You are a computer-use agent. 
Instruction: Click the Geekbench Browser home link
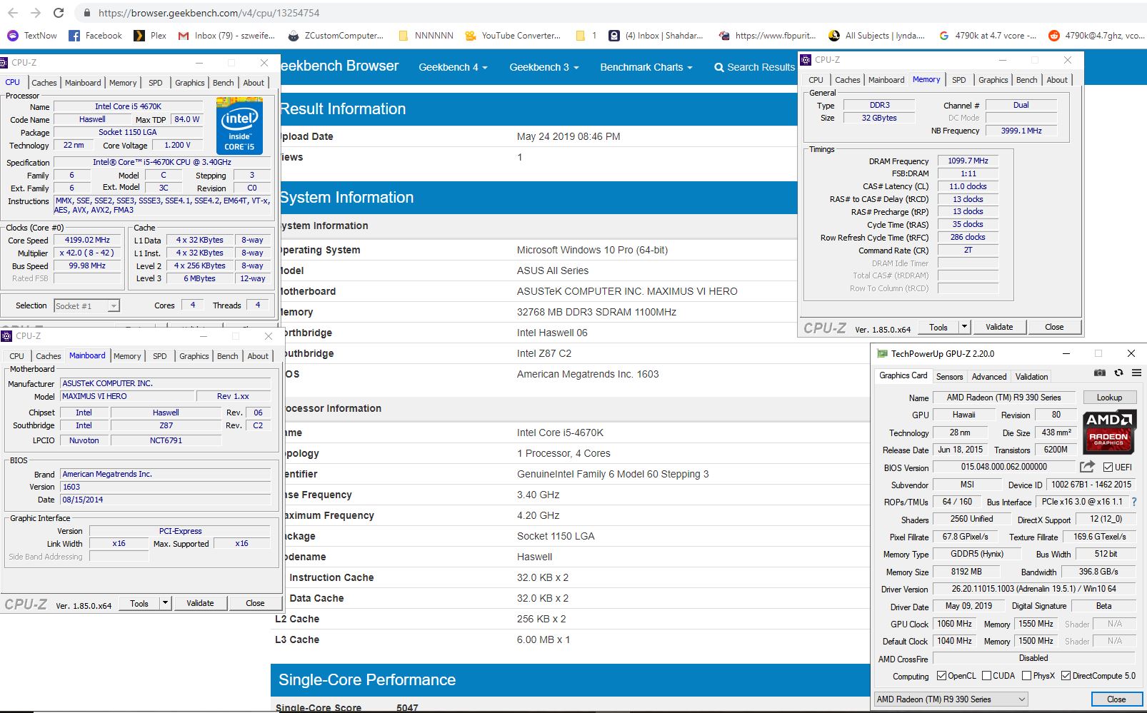point(339,66)
